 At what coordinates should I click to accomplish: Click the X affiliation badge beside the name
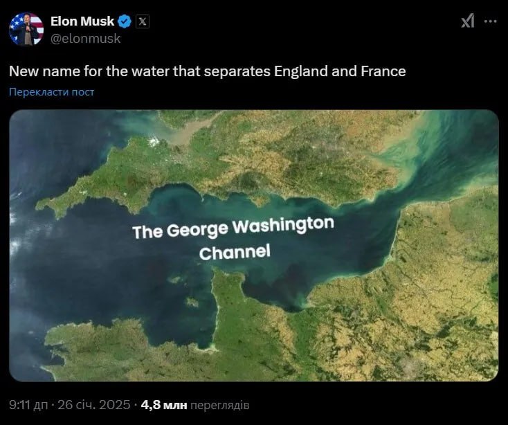pos(142,21)
